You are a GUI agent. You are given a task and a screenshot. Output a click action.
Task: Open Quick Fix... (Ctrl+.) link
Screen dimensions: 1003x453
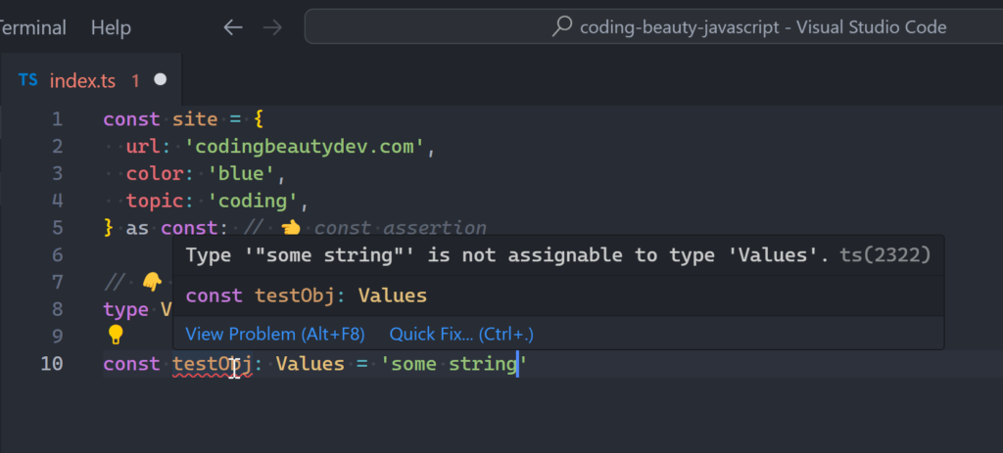point(461,334)
